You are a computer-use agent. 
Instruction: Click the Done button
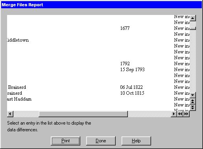[x=101, y=141]
